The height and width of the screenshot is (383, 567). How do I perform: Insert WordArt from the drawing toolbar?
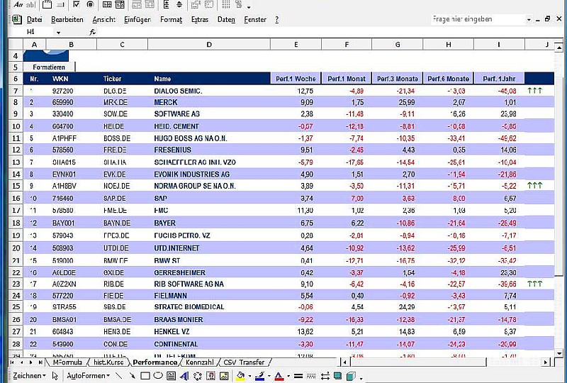pos(184,376)
